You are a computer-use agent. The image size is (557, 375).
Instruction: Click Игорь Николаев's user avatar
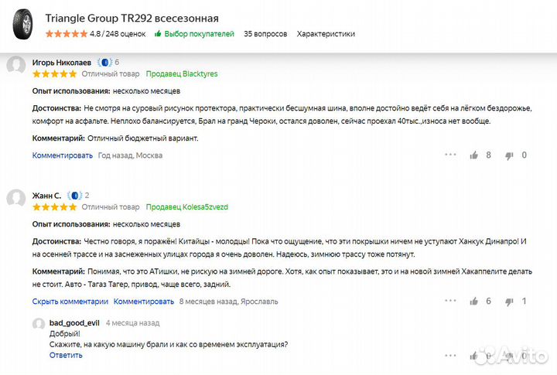[x=15, y=66]
